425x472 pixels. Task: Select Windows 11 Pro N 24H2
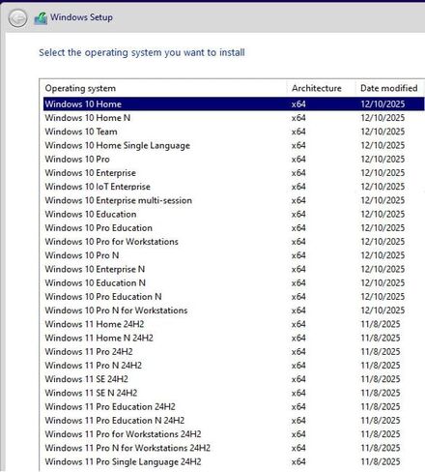pos(234,366)
